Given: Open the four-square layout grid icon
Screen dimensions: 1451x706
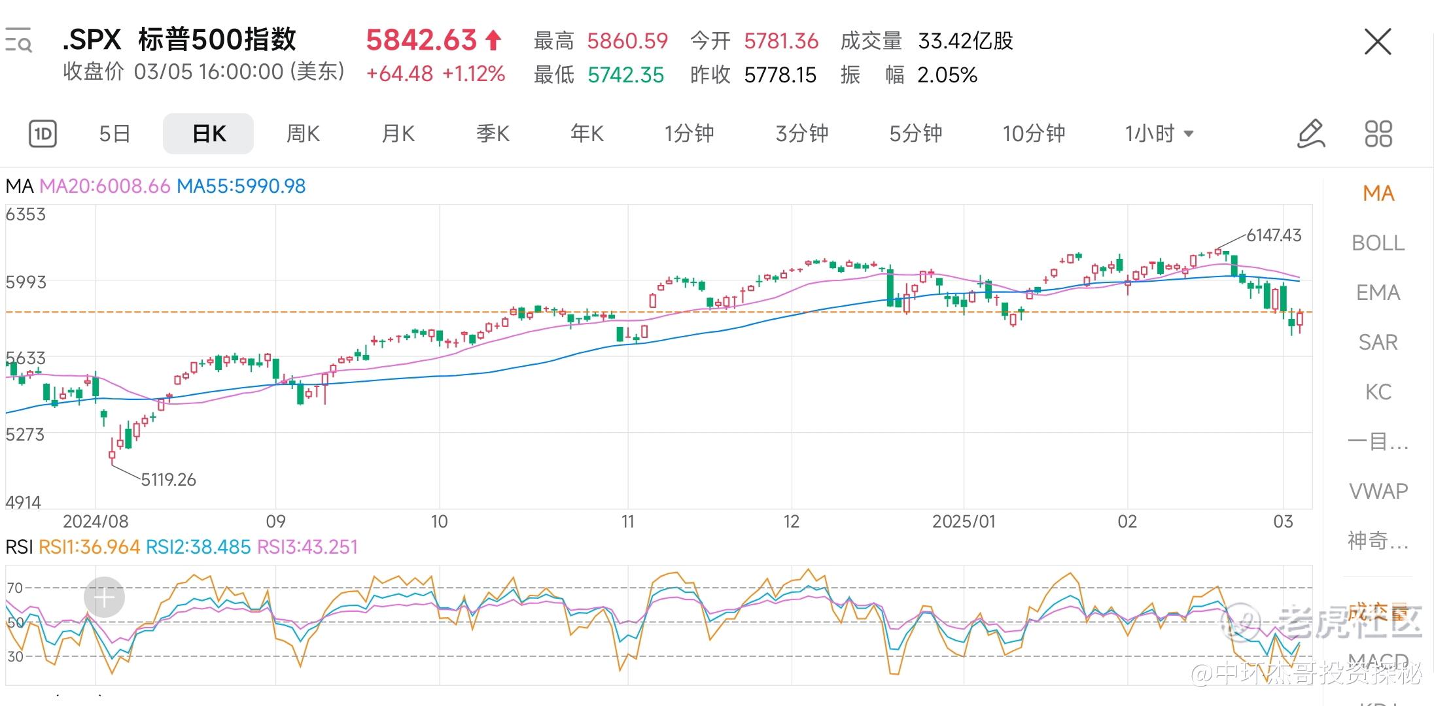Looking at the screenshot, I should click(1378, 134).
